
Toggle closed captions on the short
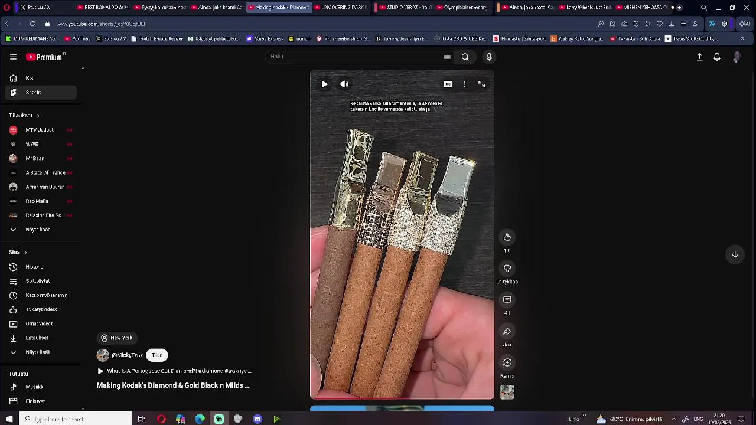pyautogui.click(x=448, y=84)
